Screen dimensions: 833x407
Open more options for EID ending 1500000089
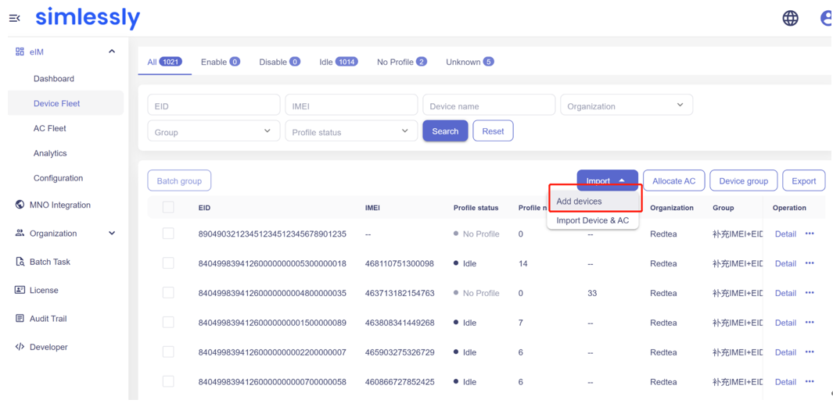point(810,323)
